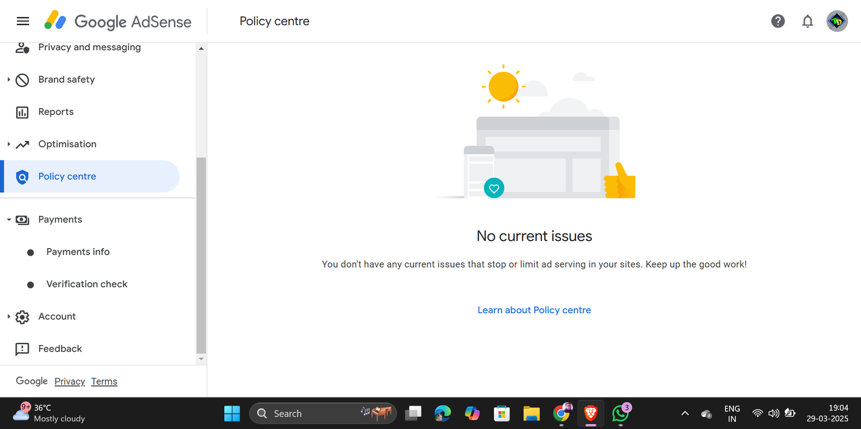Image resolution: width=861 pixels, height=429 pixels.
Task: Expand the Optimisation section arrow
Action: [9, 144]
